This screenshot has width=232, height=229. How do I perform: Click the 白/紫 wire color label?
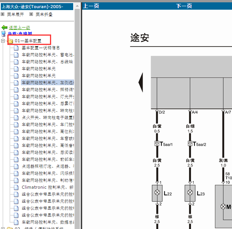(157, 126)
